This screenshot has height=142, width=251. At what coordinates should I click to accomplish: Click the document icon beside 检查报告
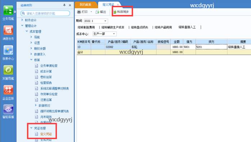[x=36, y=83]
